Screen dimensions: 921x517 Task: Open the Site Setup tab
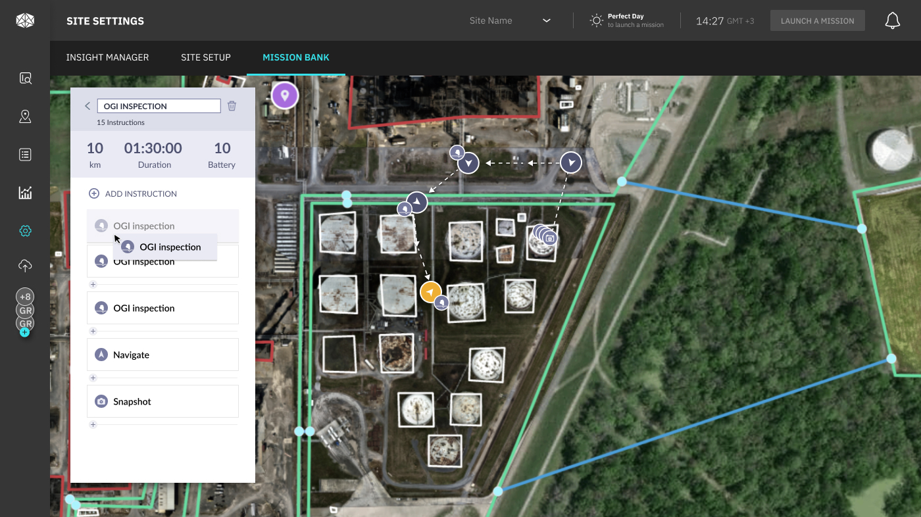tap(206, 58)
